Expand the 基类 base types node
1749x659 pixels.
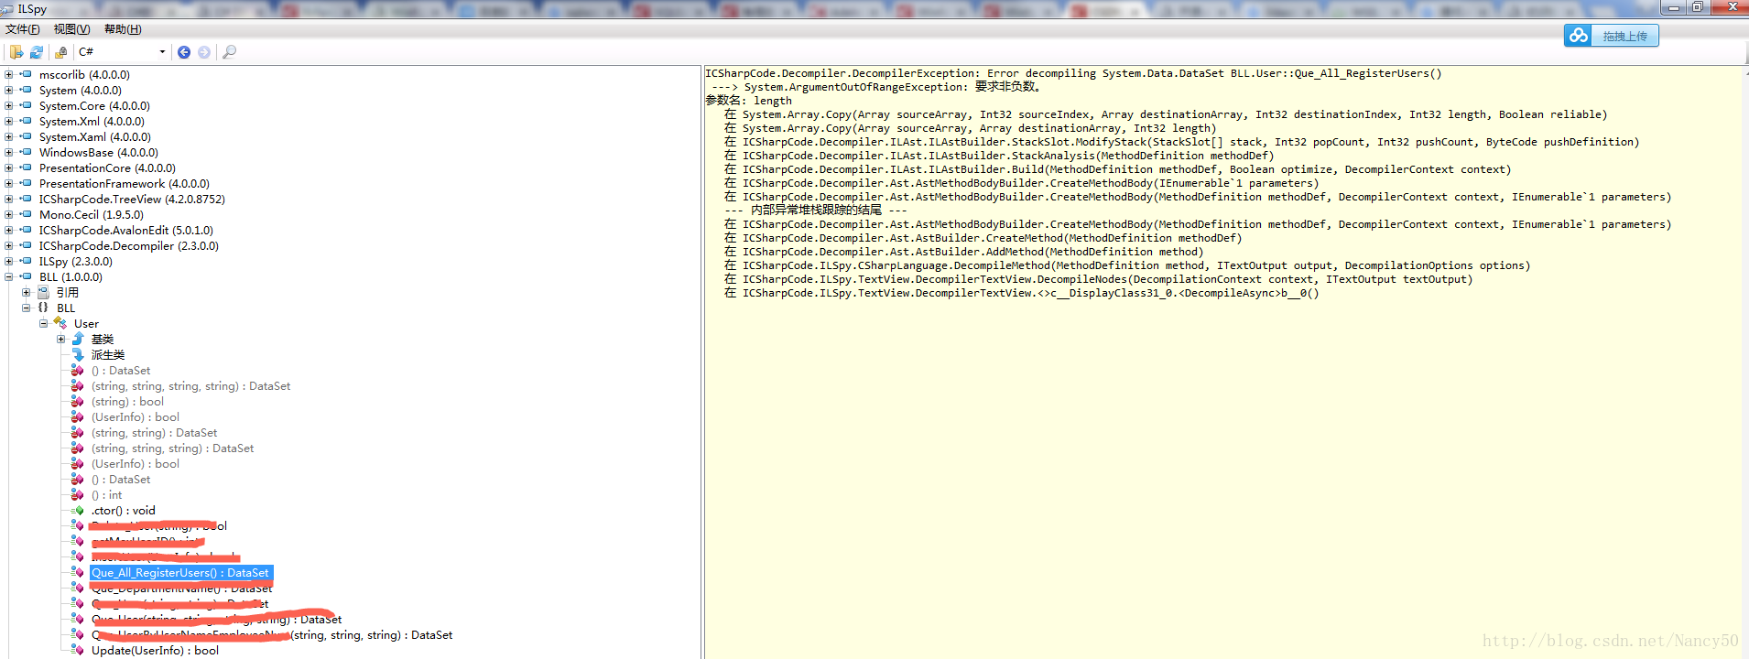tap(60, 340)
